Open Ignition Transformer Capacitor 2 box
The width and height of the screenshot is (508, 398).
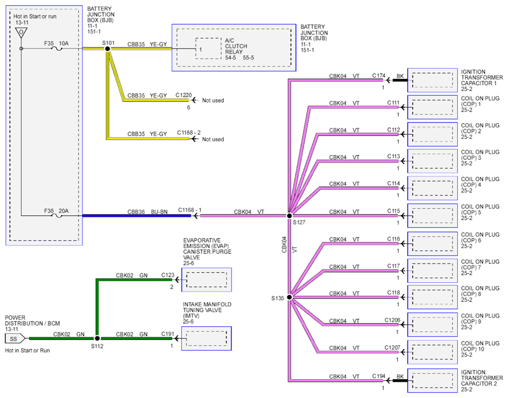[433, 381]
